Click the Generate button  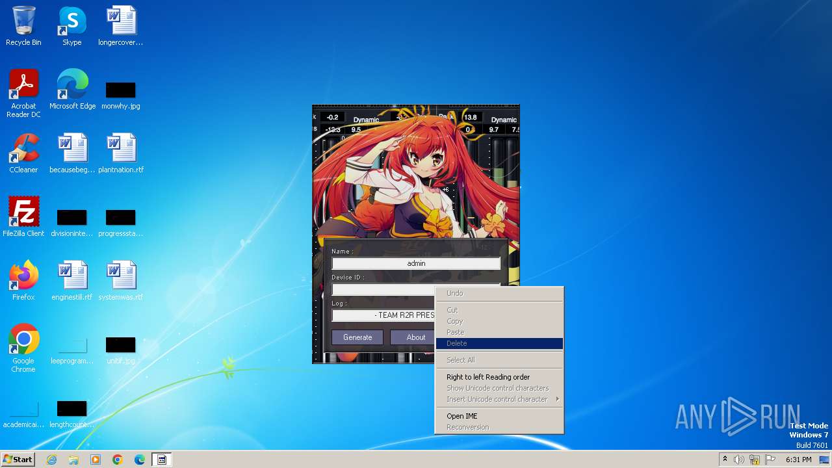click(x=357, y=337)
